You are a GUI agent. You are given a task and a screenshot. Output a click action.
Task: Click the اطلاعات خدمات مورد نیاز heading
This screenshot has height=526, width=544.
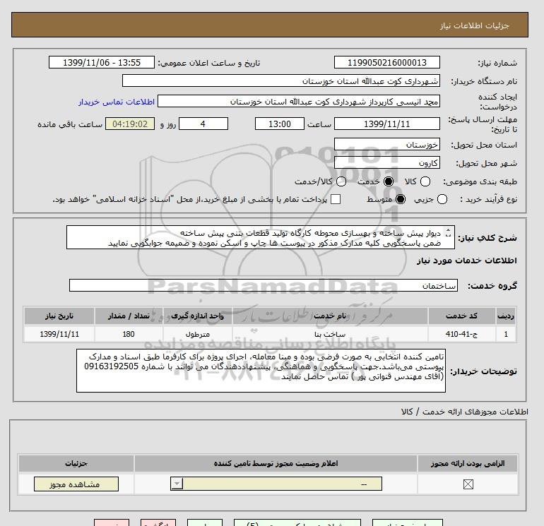coord(466,261)
